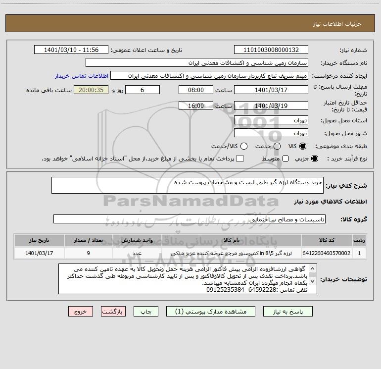Viewport: 381px width, 369px height.
Task: Click the general description field خرید دستگاه لرزه گیر
Action: pos(188,185)
